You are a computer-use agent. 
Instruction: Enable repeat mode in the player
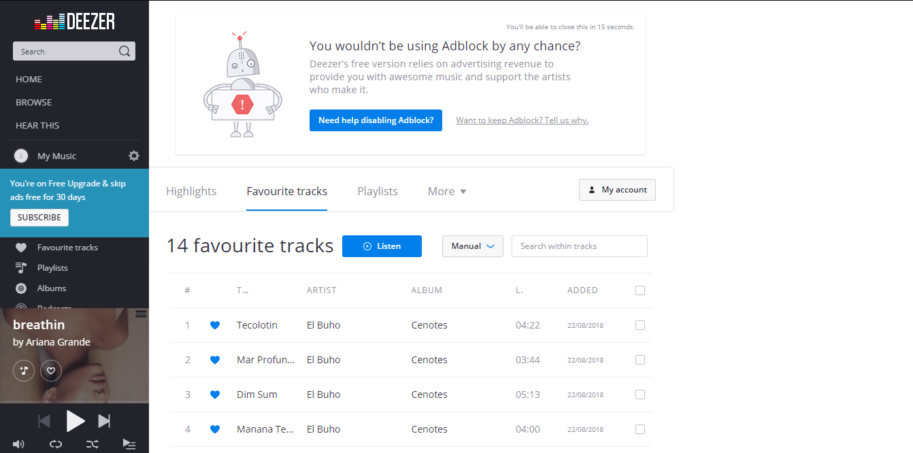tap(55, 444)
